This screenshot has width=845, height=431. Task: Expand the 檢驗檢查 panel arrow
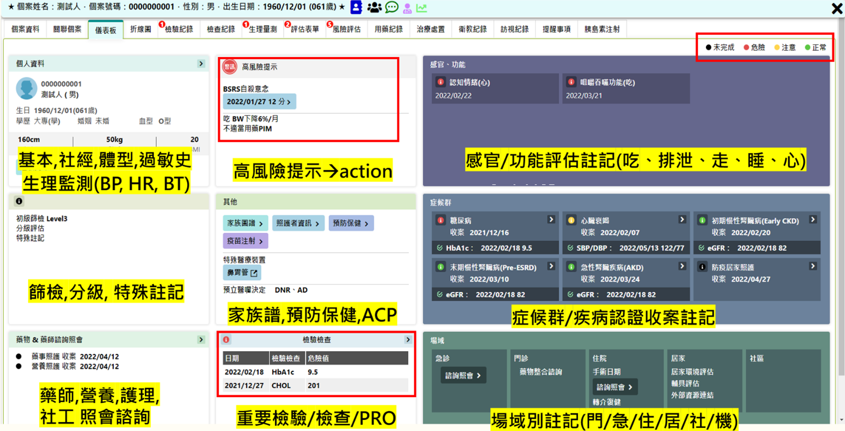click(x=407, y=340)
